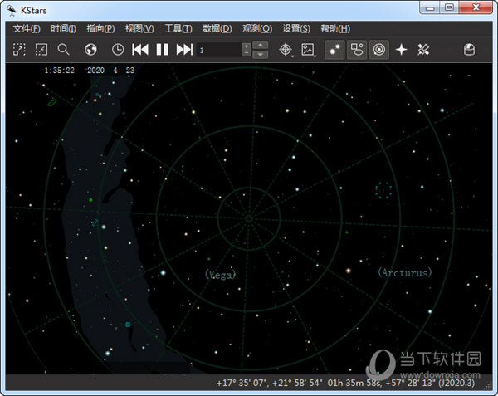The width and height of the screenshot is (498, 396).
Task: Toggle satellites display icon
Action: click(x=423, y=50)
